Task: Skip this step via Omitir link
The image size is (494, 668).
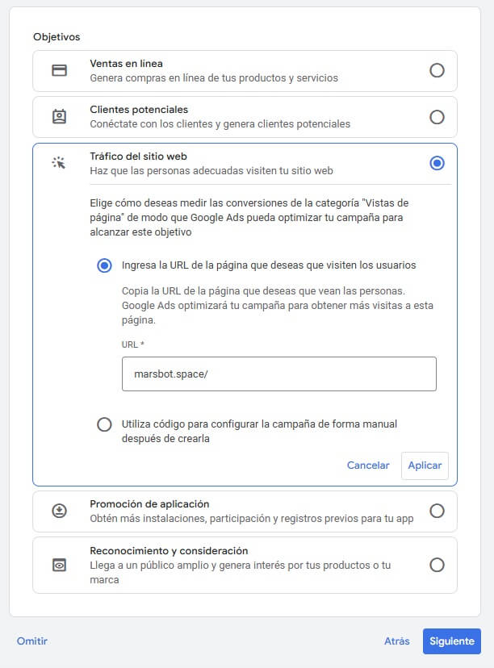Action: (32, 641)
